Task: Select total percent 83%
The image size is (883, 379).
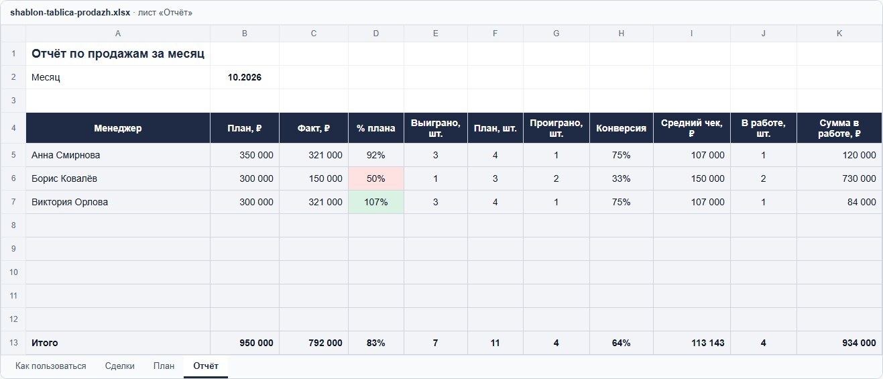Action: pos(376,343)
